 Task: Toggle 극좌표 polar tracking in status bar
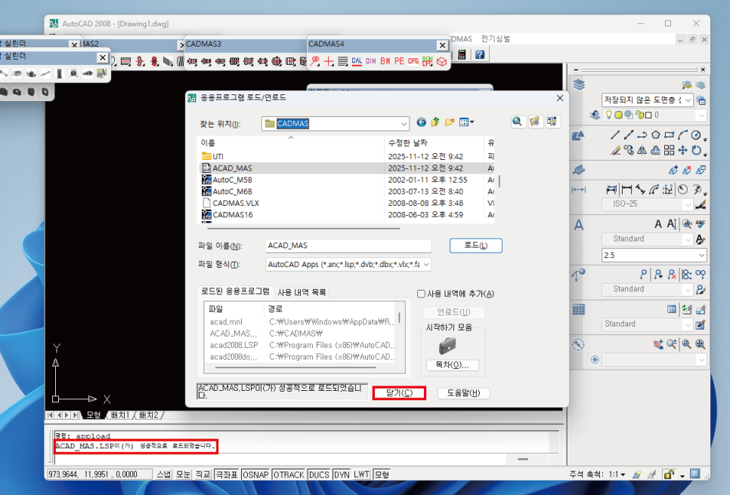point(227,475)
